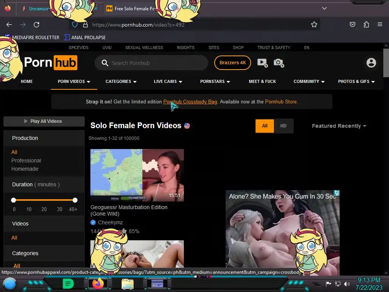This screenshot has width=389, height=292.
Task: Click the upload photo camera icon
Action: [279, 63]
